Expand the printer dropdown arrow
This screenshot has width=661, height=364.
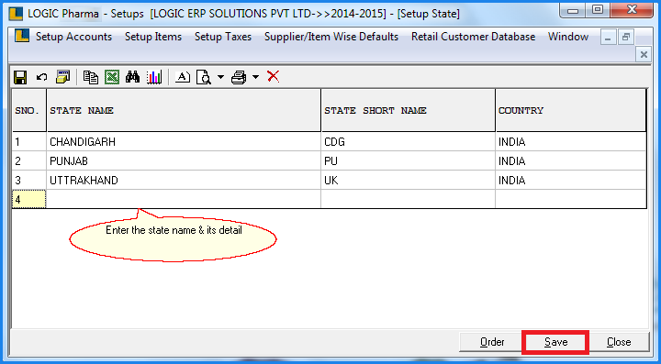pyautogui.click(x=255, y=77)
